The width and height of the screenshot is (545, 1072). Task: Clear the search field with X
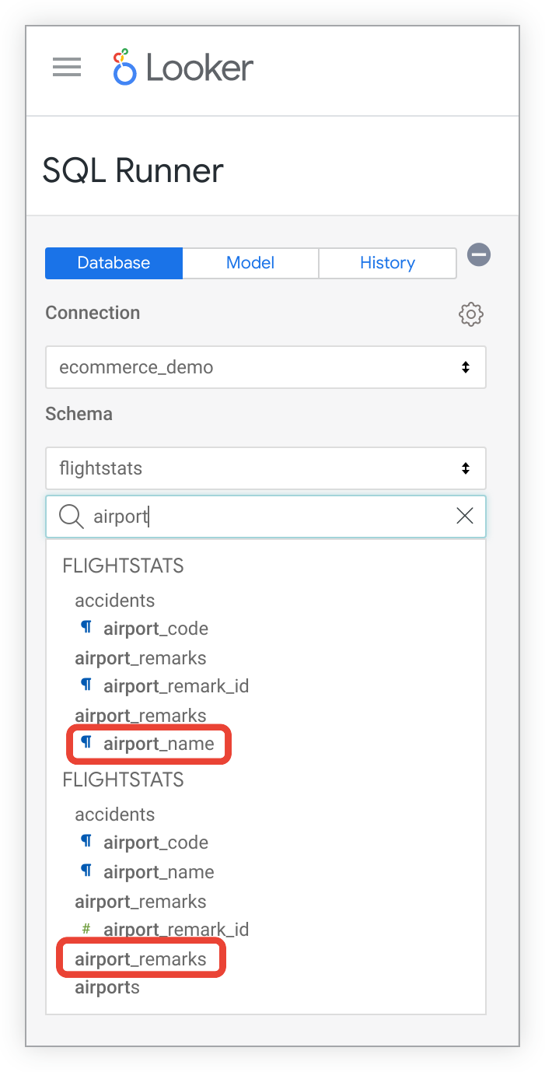pyautogui.click(x=465, y=516)
